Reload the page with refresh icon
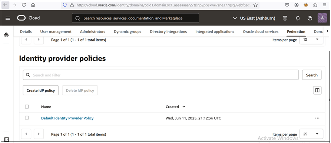The image size is (331, 143). tap(24, 5)
